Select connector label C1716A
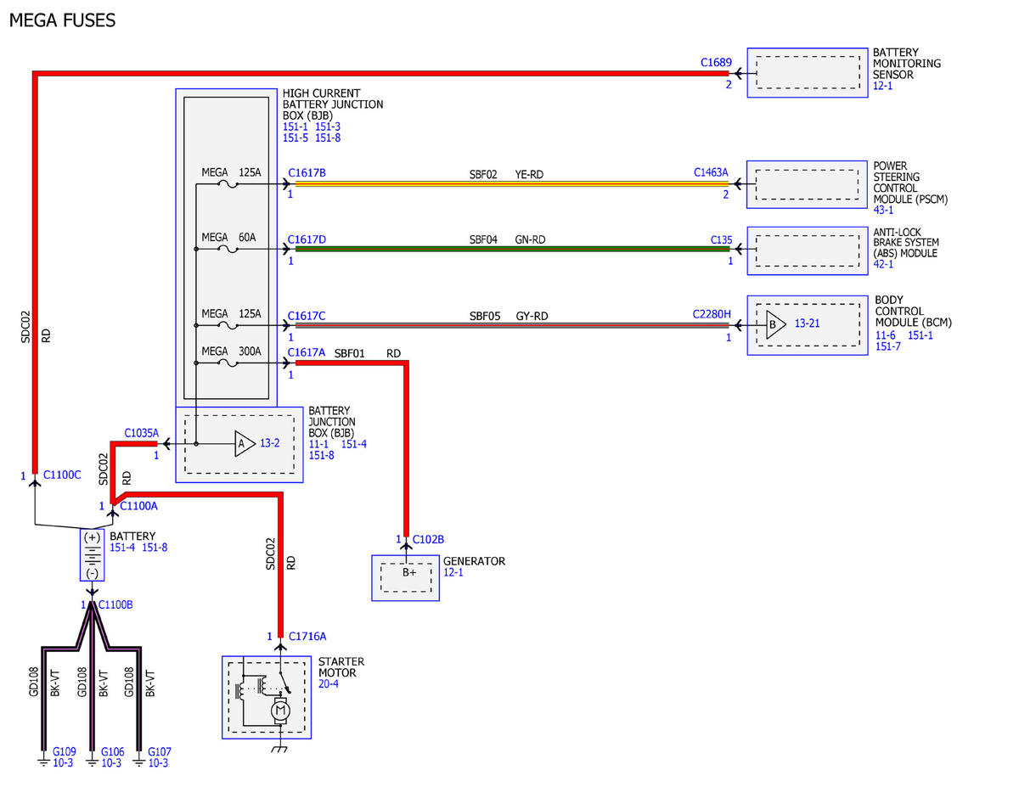 tap(307, 636)
